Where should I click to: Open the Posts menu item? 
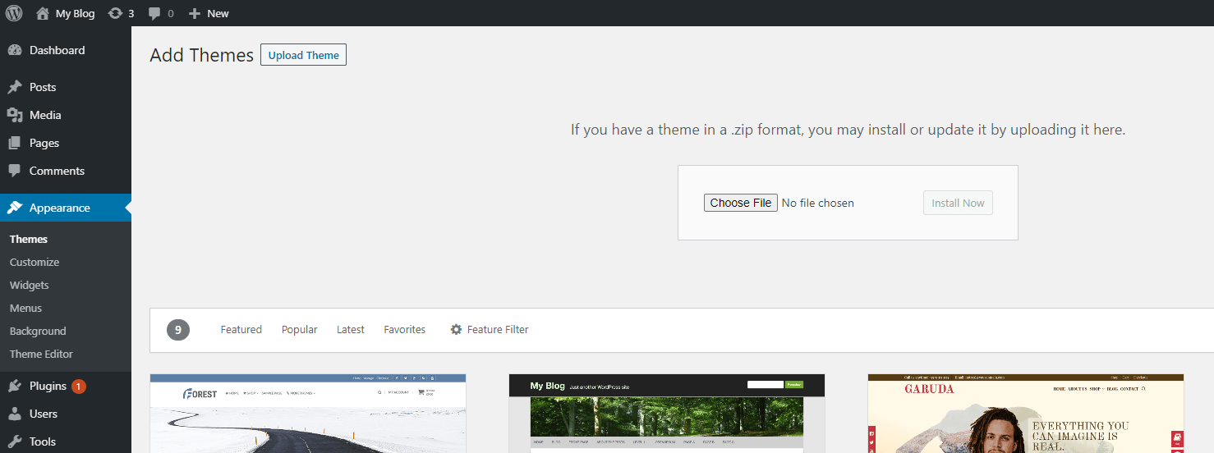pyautogui.click(x=66, y=87)
